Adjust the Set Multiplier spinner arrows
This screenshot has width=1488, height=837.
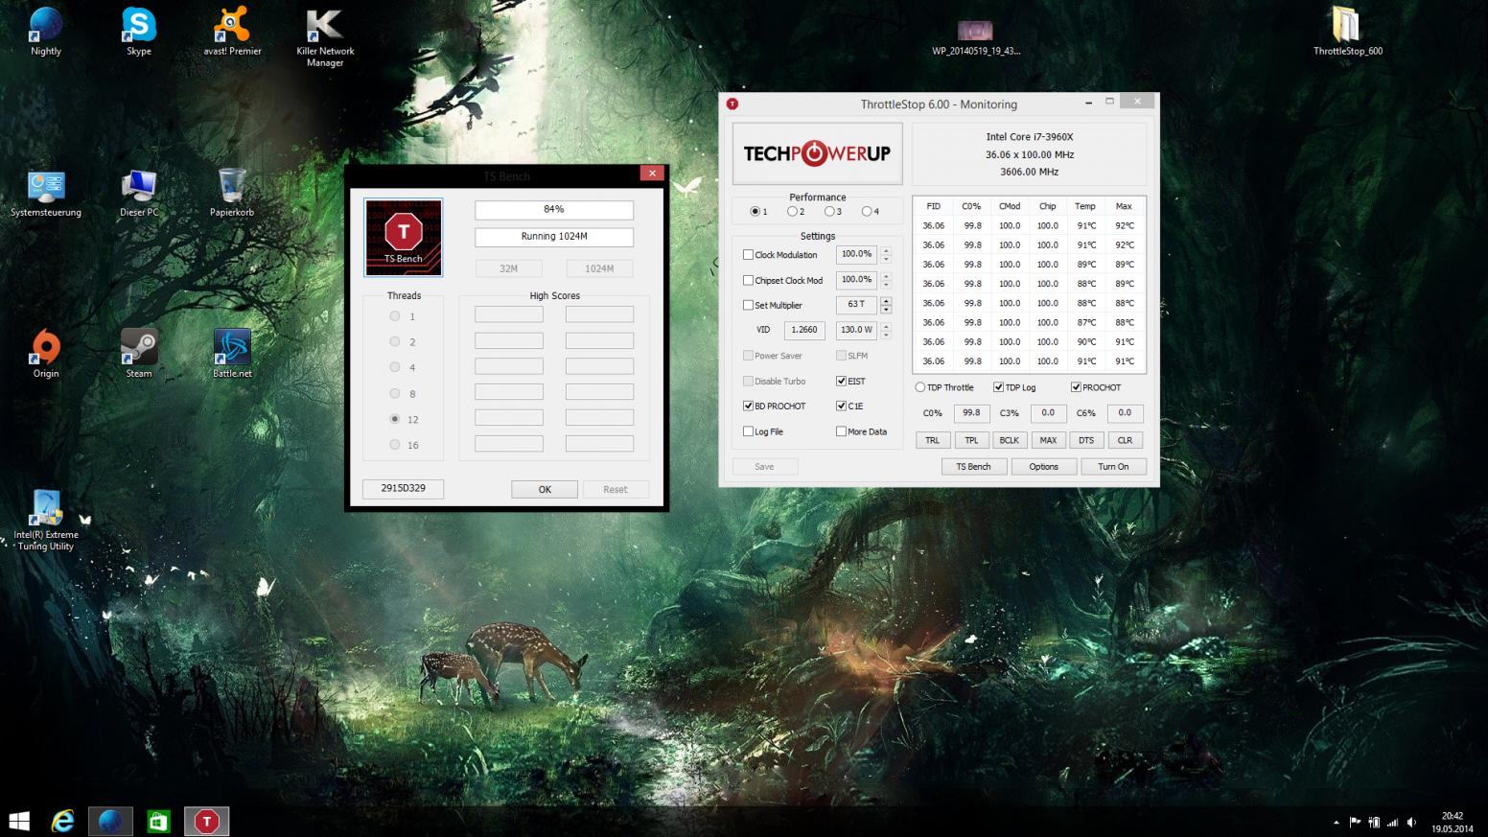[x=886, y=305]
